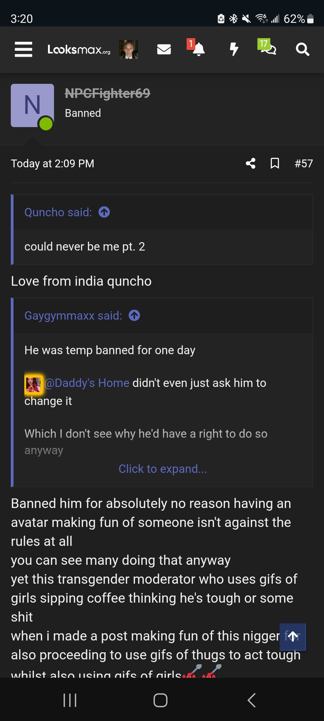Open your account profile avatar menu

[x=128, y=49]
